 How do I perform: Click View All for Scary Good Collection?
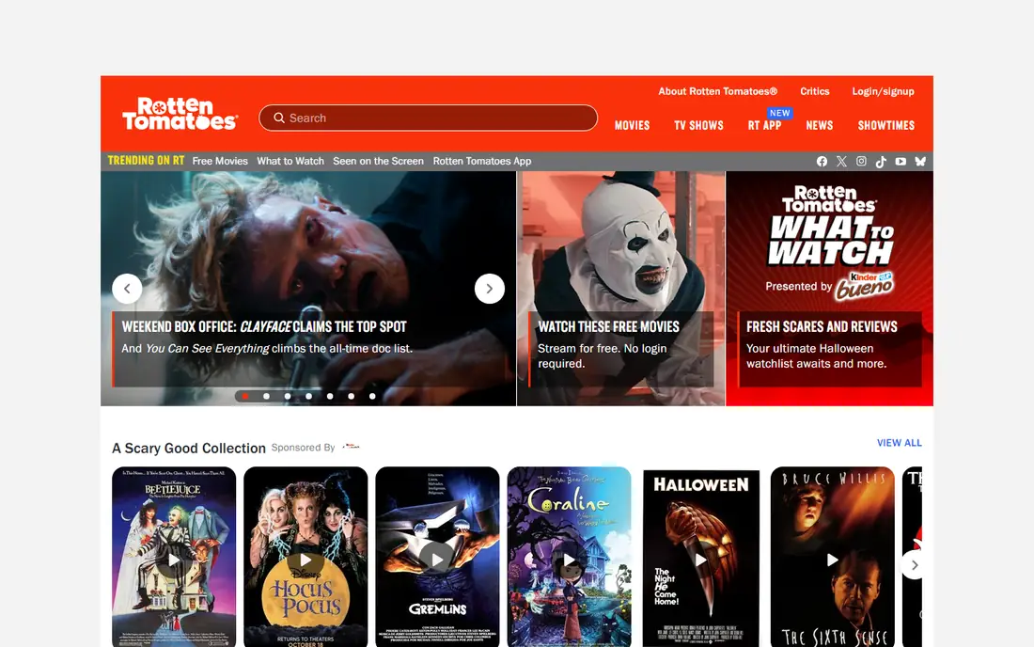pos(899,443)
